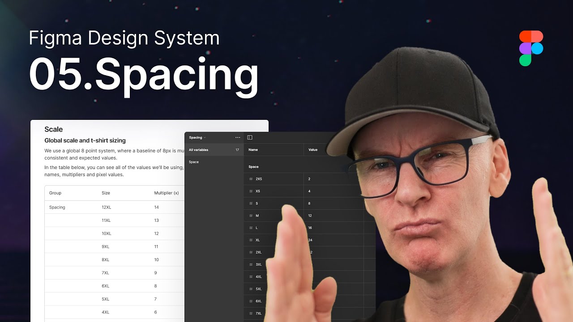Select the 2XL variable name in variables panel
Viewport: 573px width, 322px height.
click(258, 252)
